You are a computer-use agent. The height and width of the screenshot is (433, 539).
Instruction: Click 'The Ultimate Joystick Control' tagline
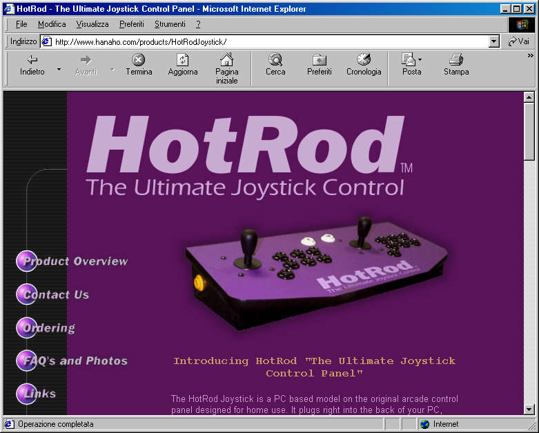(x=245, y=188)
